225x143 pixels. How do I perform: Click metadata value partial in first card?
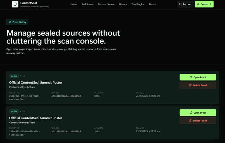click(x=97, y=96)
